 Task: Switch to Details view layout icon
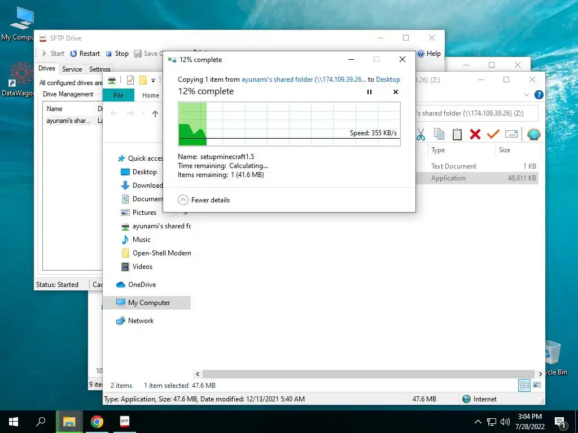click(524, 385)
